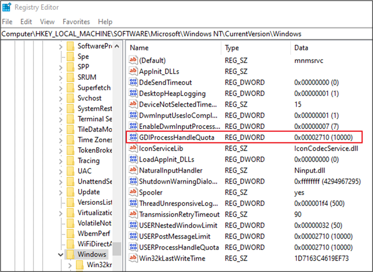This screenshot has height=272, width=373.
Task: Click the registry path address bar
Action: point(186,34)
